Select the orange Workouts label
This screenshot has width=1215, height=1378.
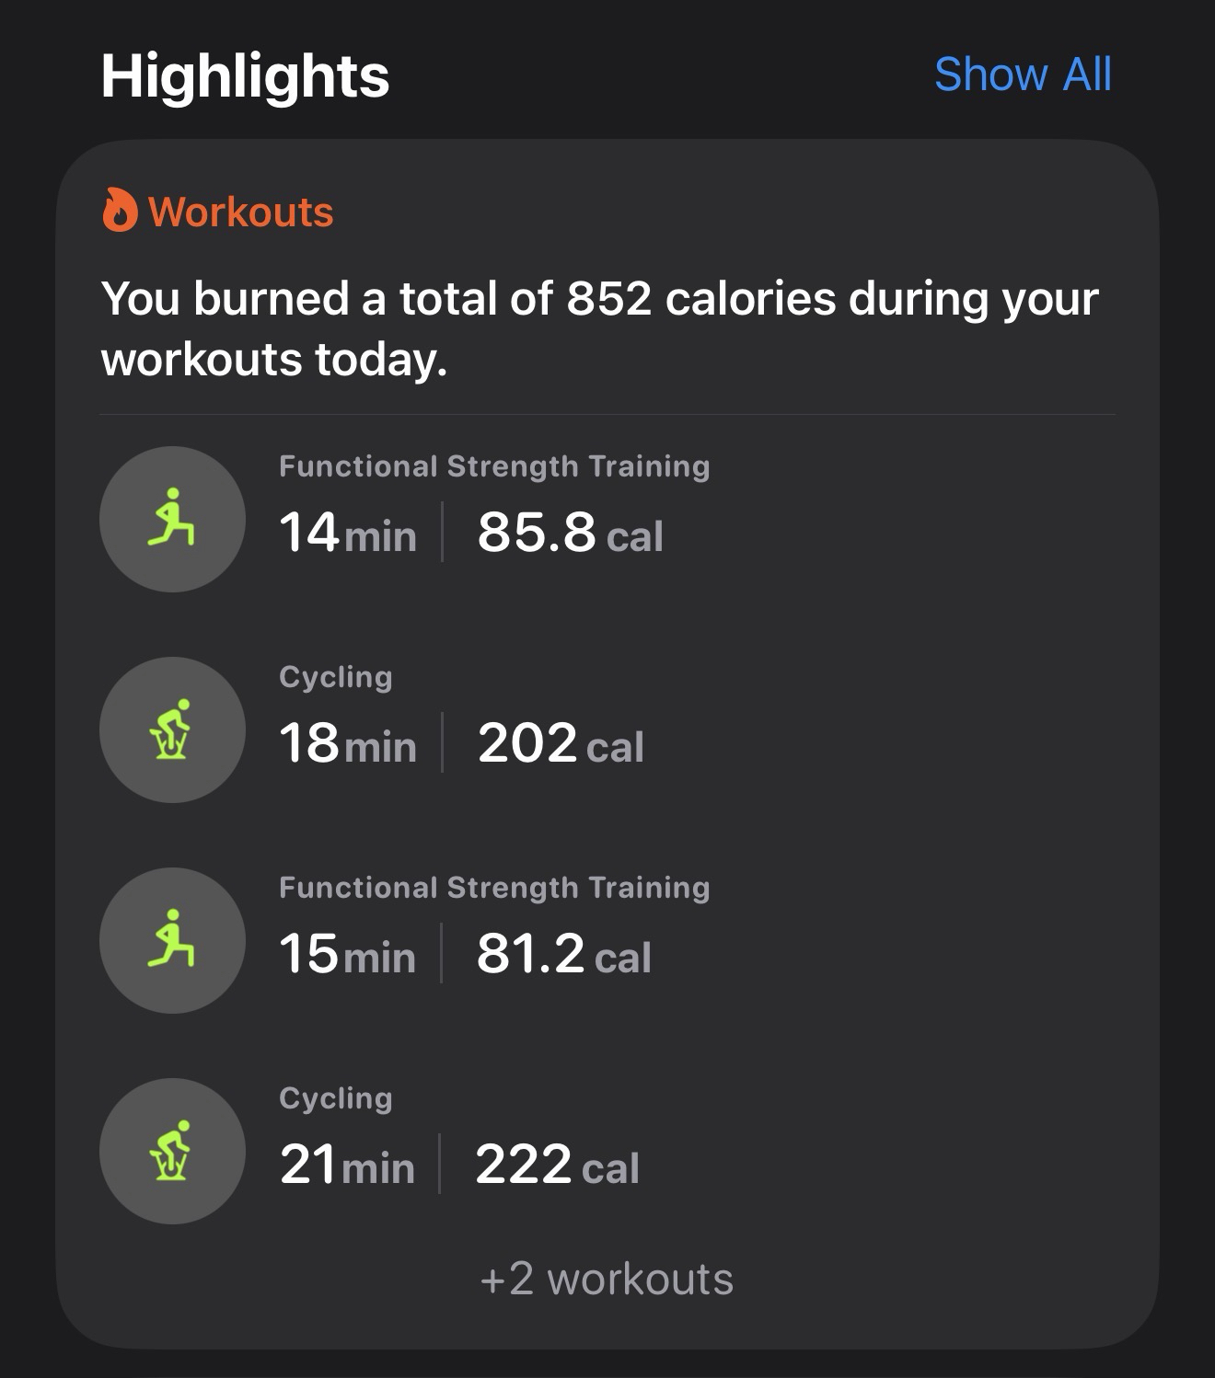241,212
